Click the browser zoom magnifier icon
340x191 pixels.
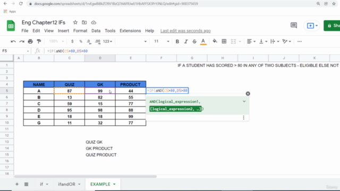click(318, 4)
